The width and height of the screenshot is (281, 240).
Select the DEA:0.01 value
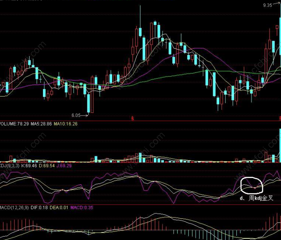[x=59, y=208]
